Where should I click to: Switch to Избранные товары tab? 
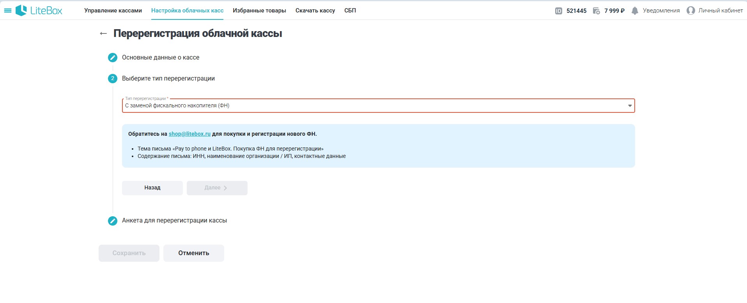[259, 11]
